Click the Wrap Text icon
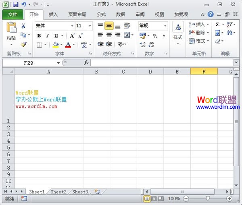 127,26
